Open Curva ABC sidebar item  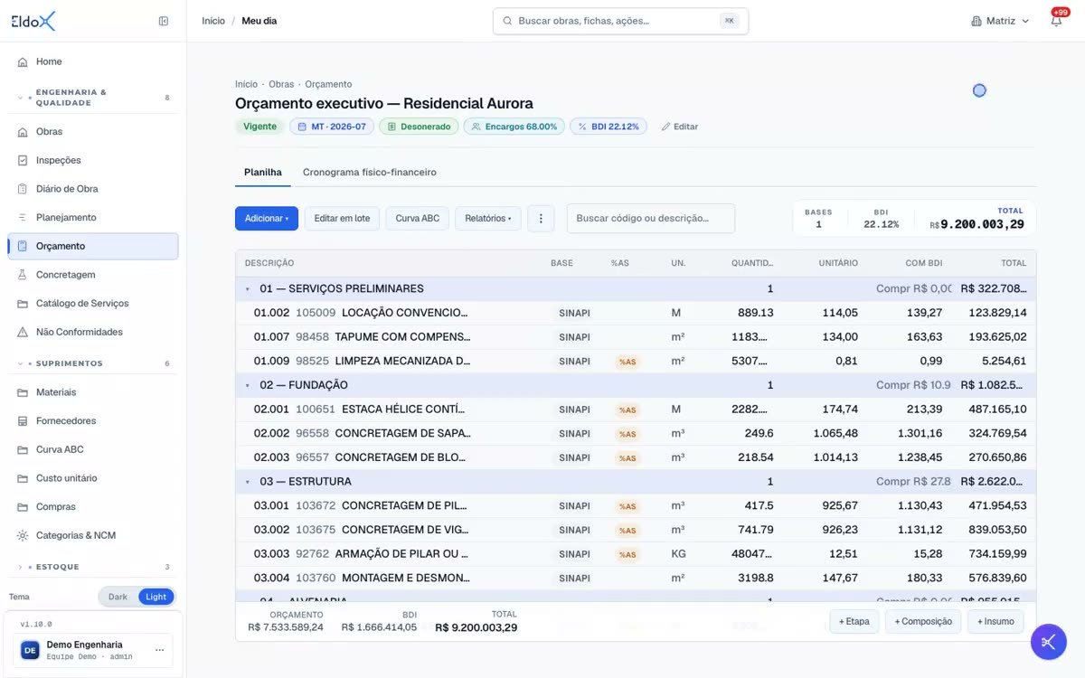tap(93, 449)
